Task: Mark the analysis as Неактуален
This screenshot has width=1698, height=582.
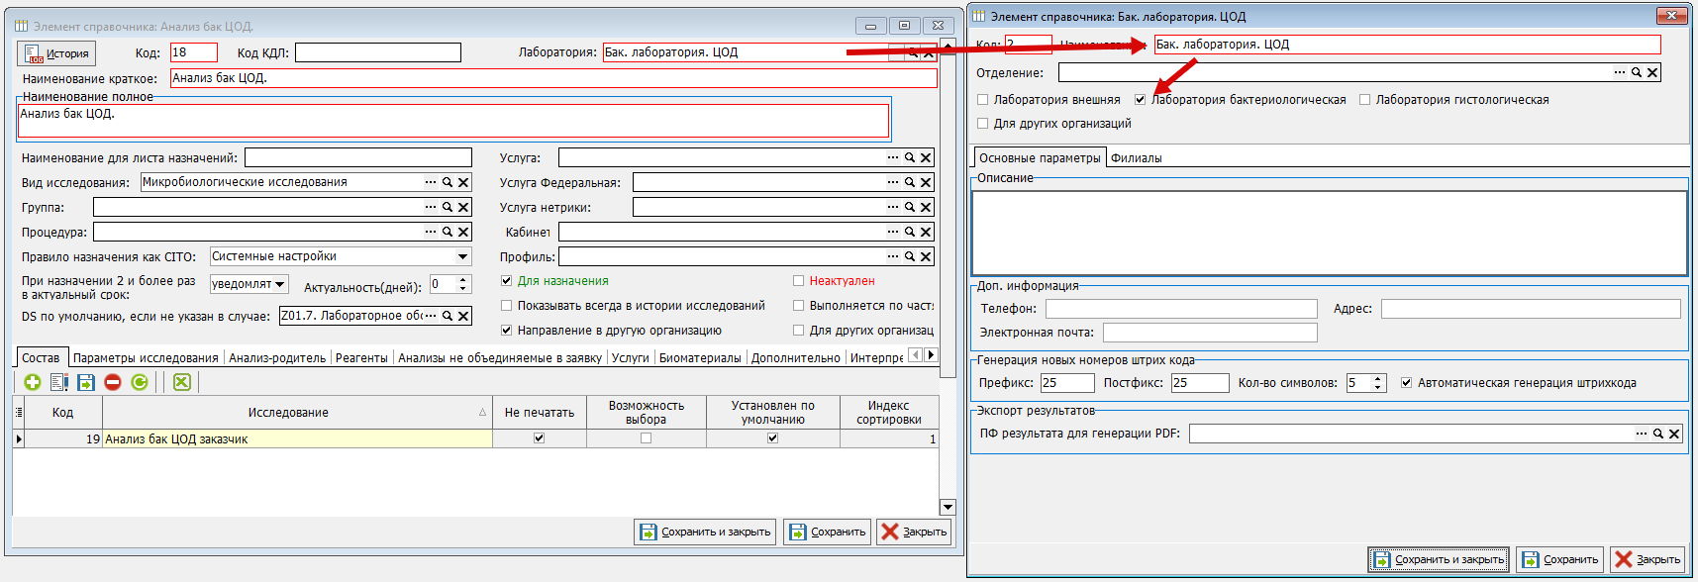Action: 799,281
